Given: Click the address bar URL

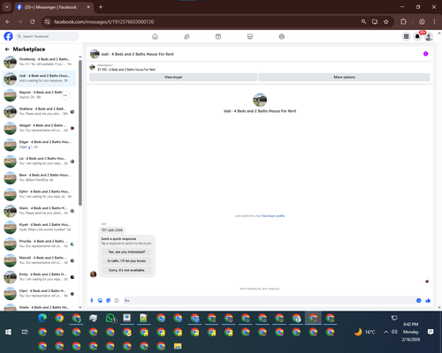Looking at the screenshot, I should pos(103,22).
